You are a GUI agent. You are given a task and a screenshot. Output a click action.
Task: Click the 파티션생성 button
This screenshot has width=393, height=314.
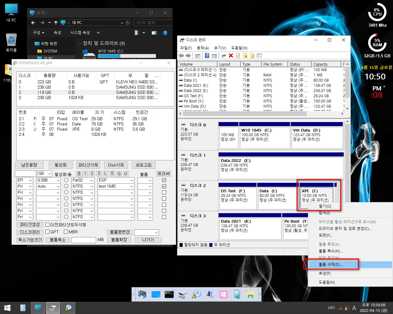coord(30,224)
